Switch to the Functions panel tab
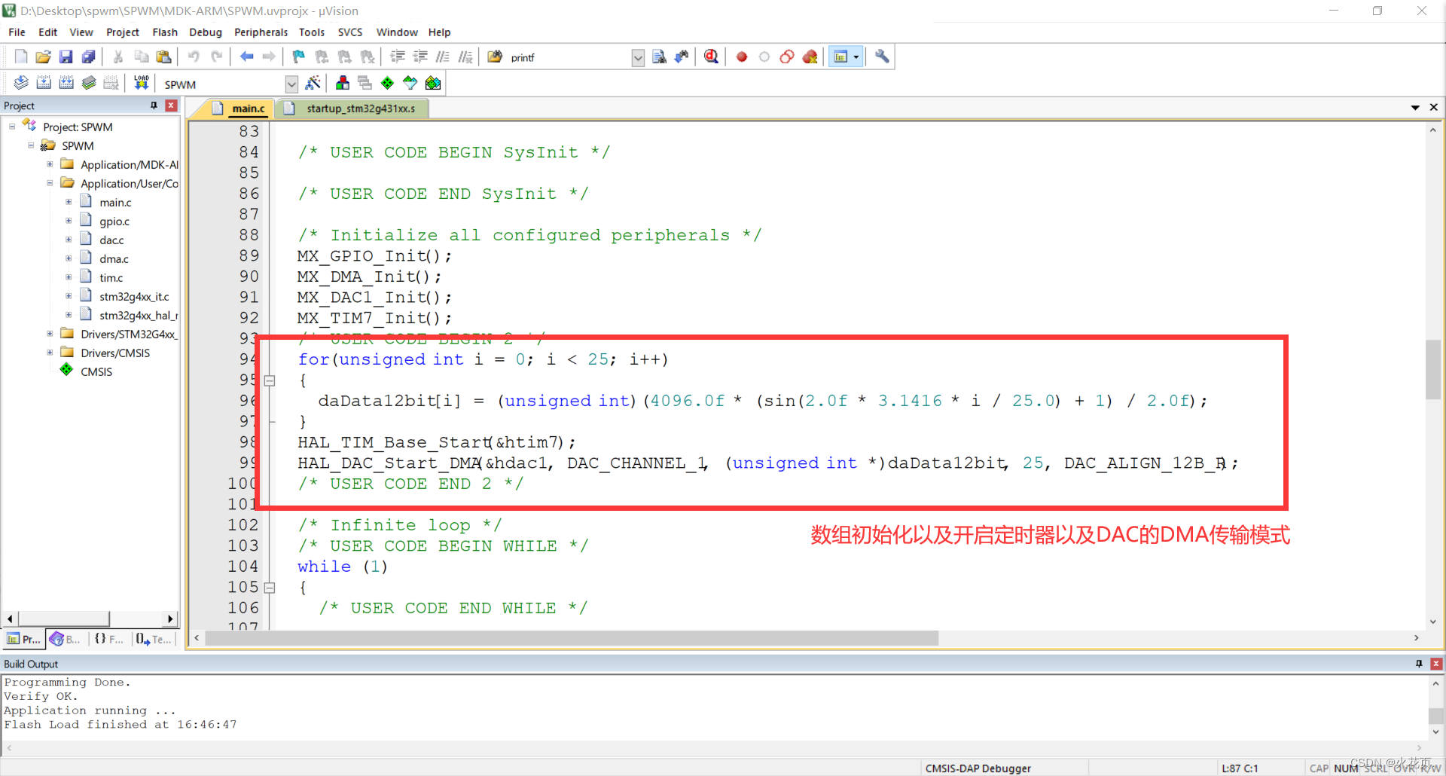Viewport: 1446px width, 776px height. [x=109, y=639]
